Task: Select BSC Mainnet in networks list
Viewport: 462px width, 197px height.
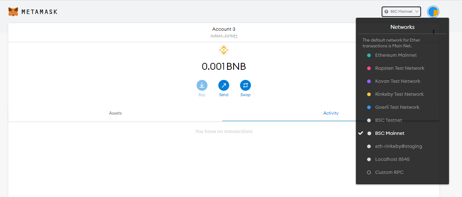Action: pos(402,133)
